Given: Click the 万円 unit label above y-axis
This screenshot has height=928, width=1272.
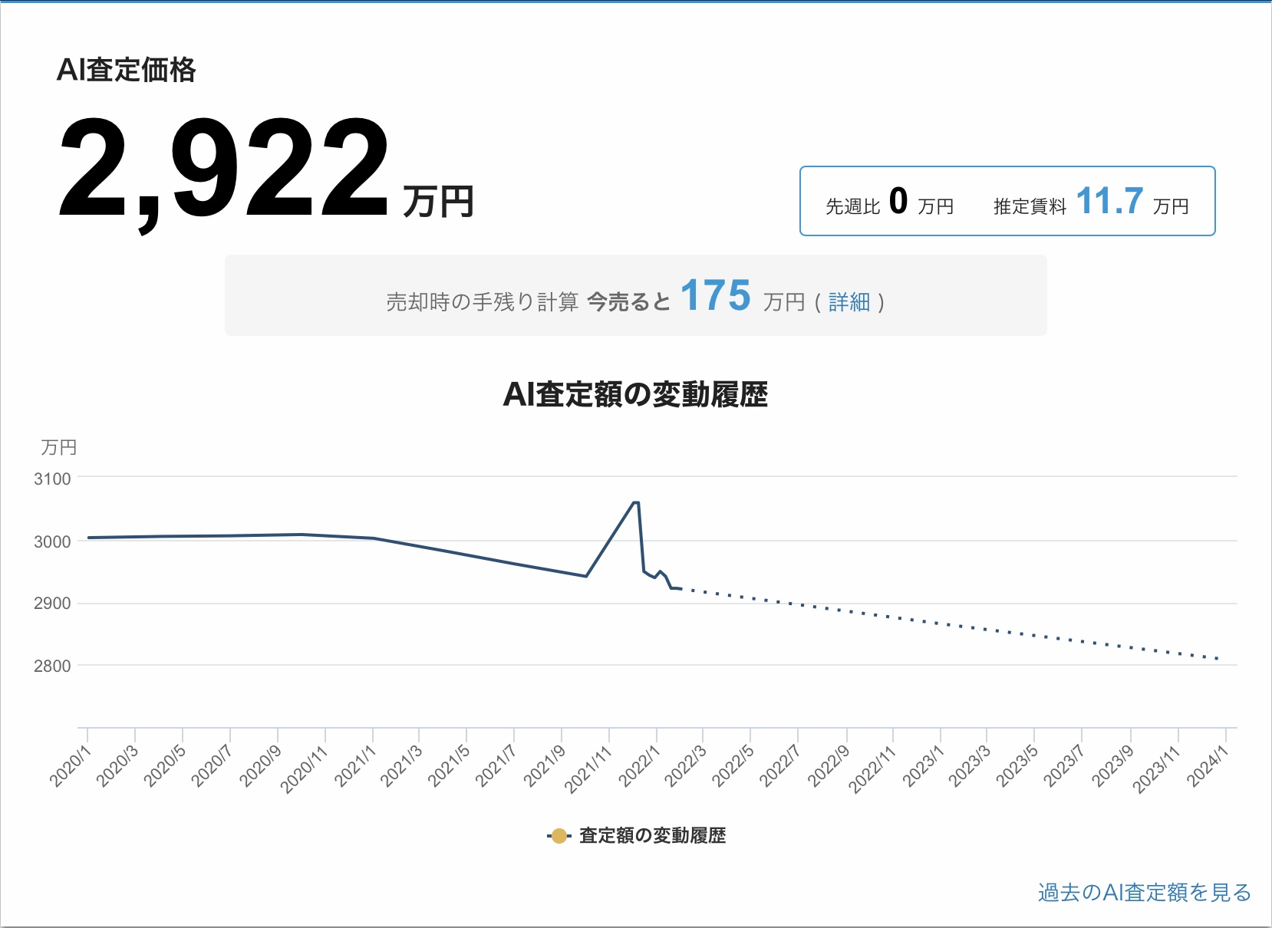Looking at the screenshot, I should tap(59, 447).
